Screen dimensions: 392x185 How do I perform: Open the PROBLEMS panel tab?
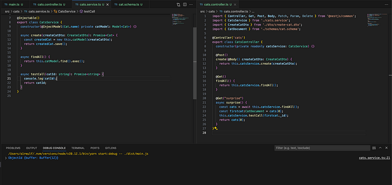tap(13, 148)
